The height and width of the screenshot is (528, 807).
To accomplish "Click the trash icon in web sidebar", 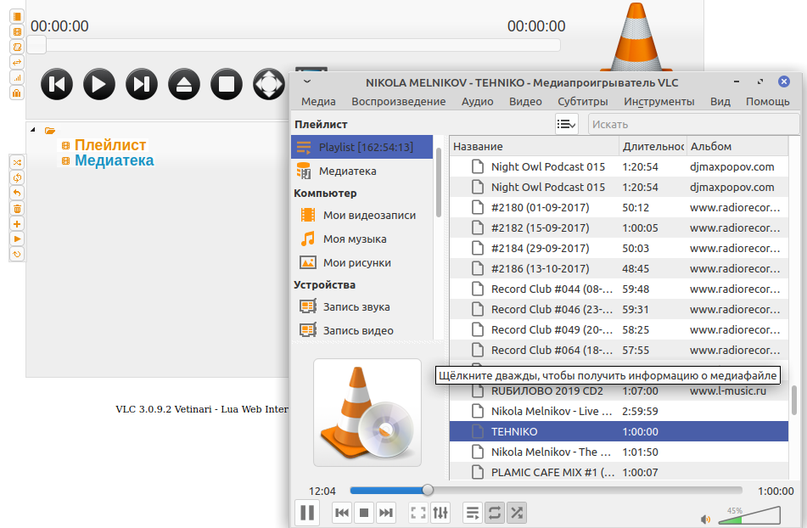I will coord(17,208).
